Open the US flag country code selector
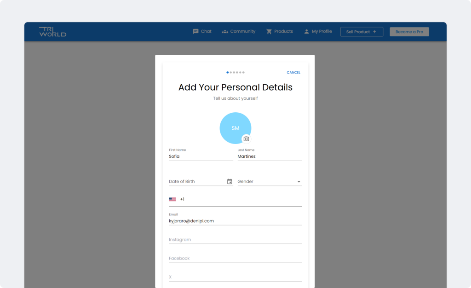 (x=172, y=200)
